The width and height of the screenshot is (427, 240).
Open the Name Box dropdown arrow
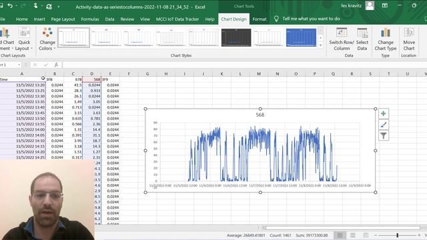19,65
